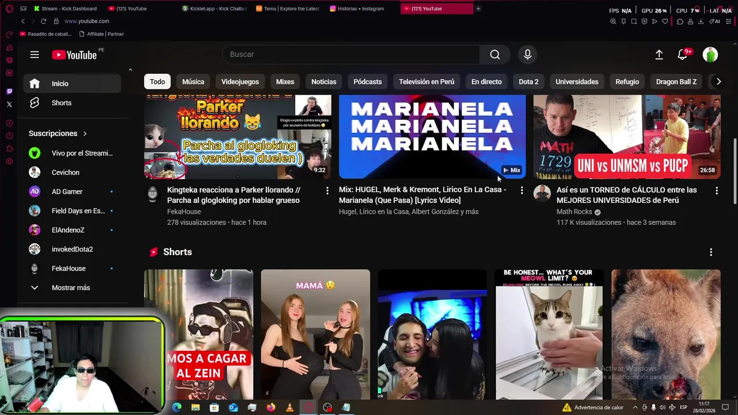Open 'Pasadito de caball...' bookmark
The height and width of the screenshot is (415, 738).
[x=46, y=34]
